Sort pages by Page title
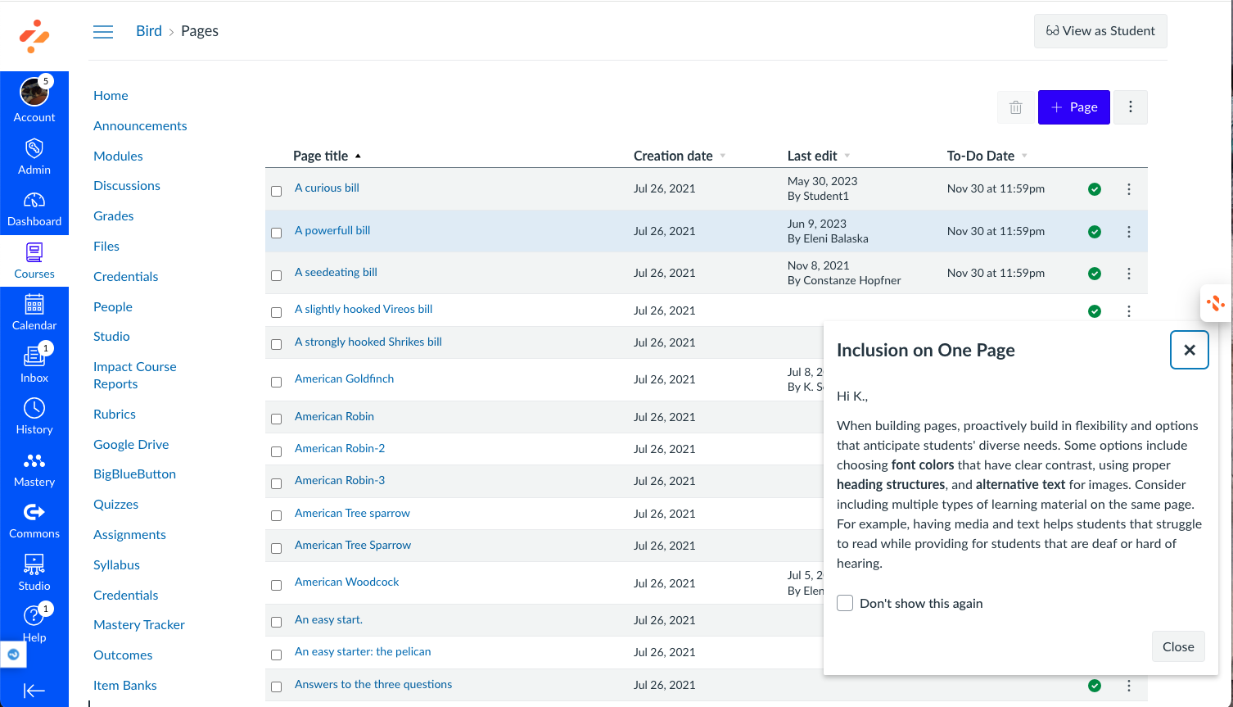 (327, 156)
